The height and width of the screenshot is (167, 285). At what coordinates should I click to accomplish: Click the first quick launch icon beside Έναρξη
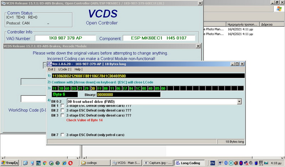click(x=25, y=163)
